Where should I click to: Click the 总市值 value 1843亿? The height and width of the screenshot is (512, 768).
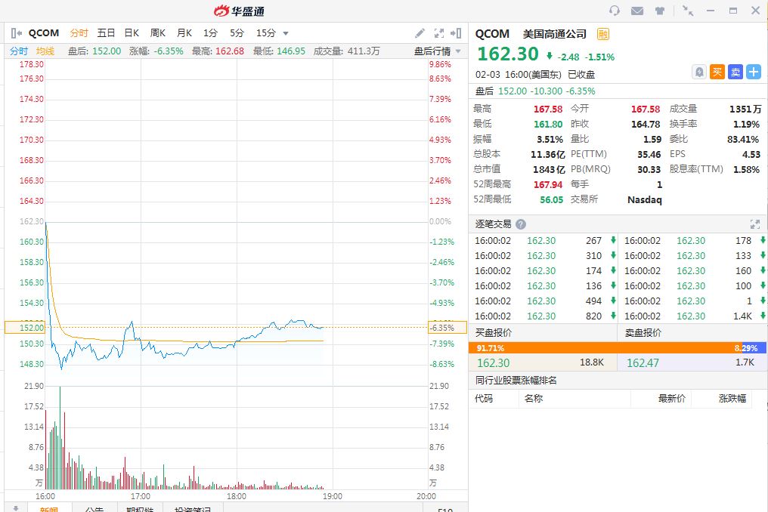point(549,169)
